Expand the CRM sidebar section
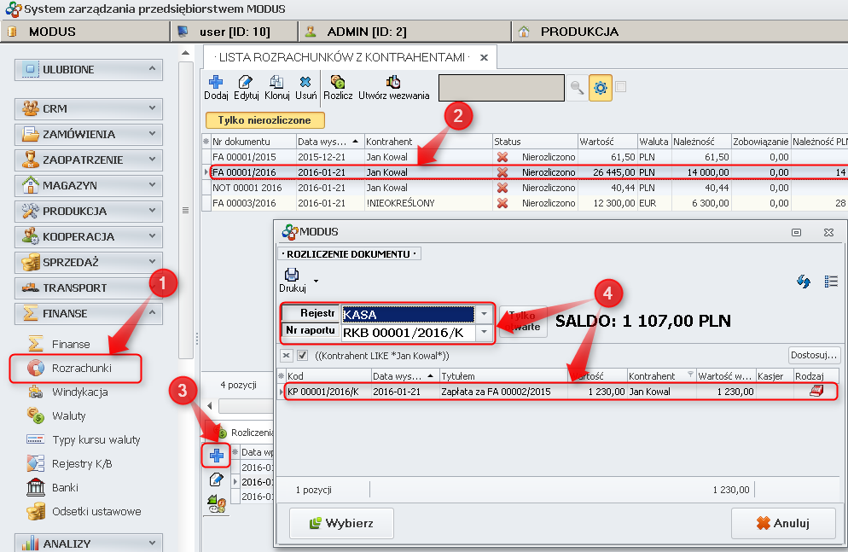 (x=88, y=108)
